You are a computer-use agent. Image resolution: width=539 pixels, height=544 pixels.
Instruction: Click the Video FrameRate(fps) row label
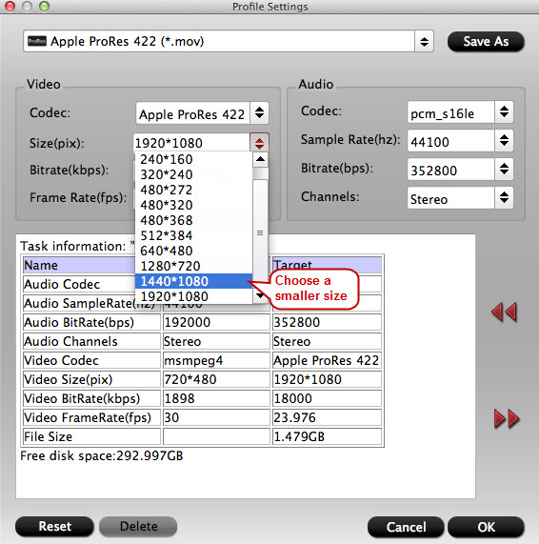pyautogui.click(x=91, y=417)
